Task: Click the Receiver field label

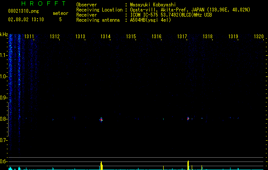Action: click(x=86, y=15)
